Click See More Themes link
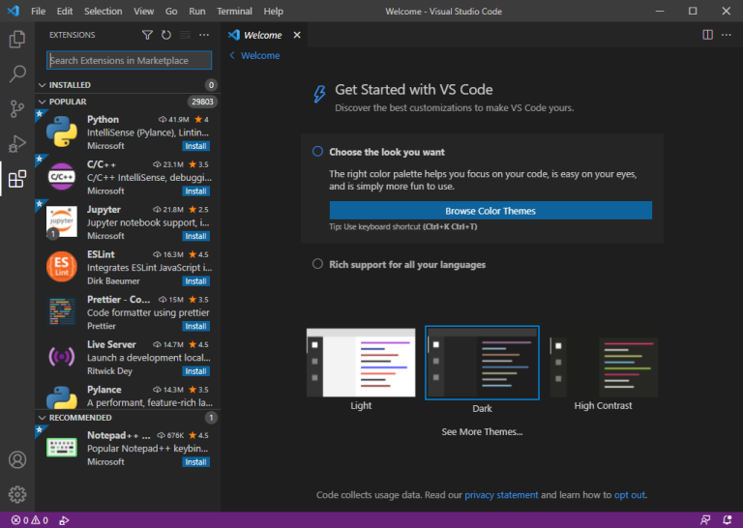743x528 pixels. point(482,431)
